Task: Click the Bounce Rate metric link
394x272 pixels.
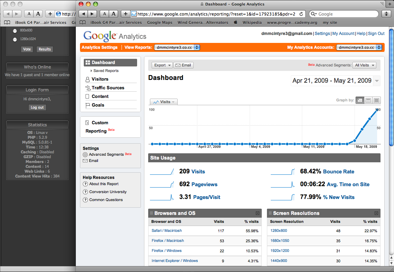Action: coord(339,172)
